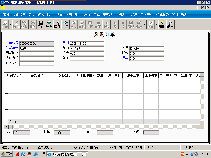Click the 存货名称 column header
Image resolution: width=211 pixels, height=158 pixels.
[37, 75]
